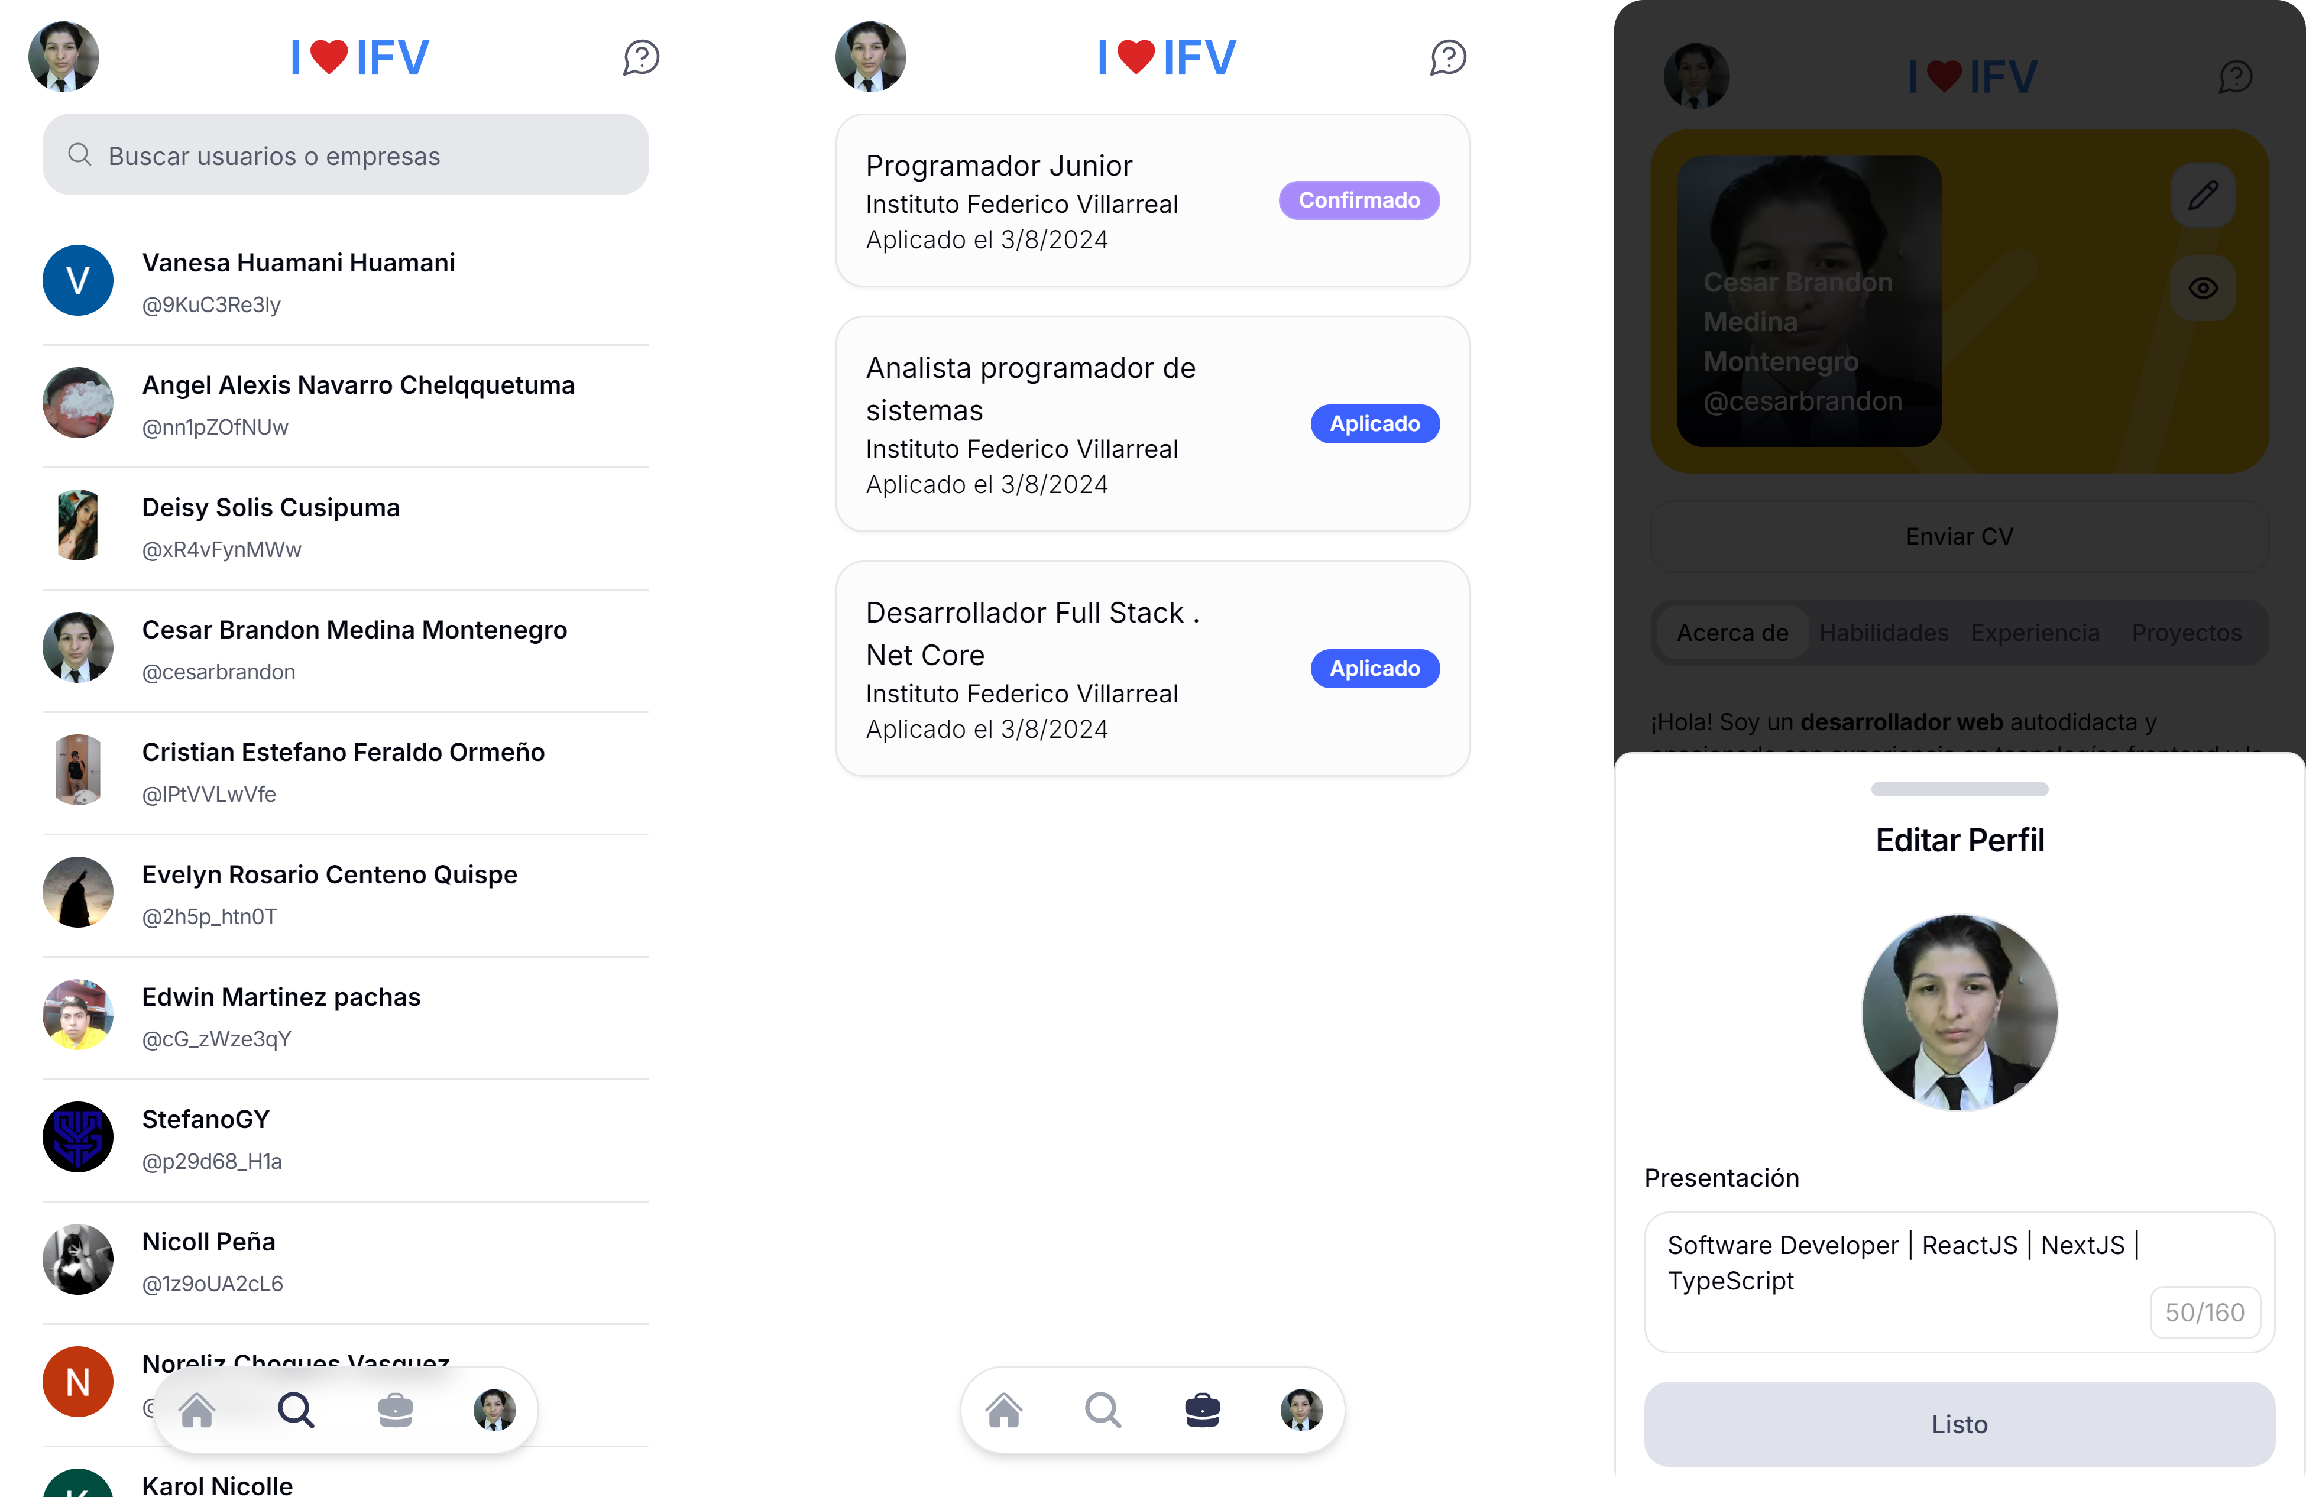
Task: Switch to the Habilidades tab
Action: (1884, 633)
